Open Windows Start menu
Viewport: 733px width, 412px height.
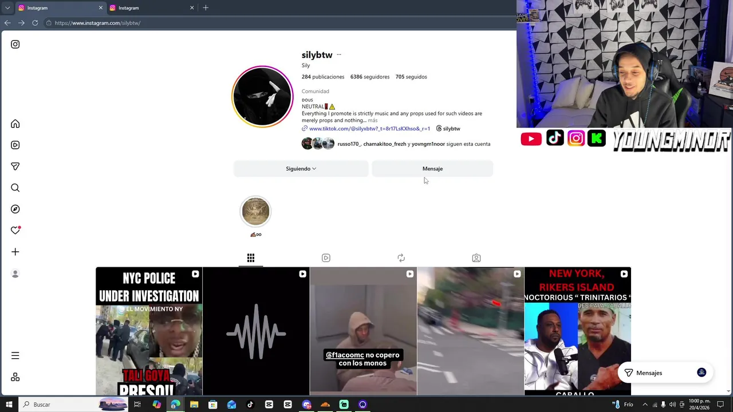pyautogui.click(x=9, y=405)
